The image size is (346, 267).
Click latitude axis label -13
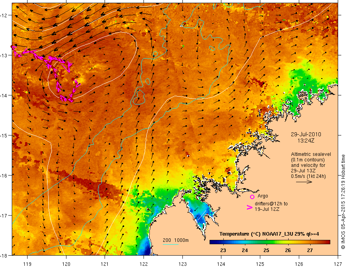(4, 55)
